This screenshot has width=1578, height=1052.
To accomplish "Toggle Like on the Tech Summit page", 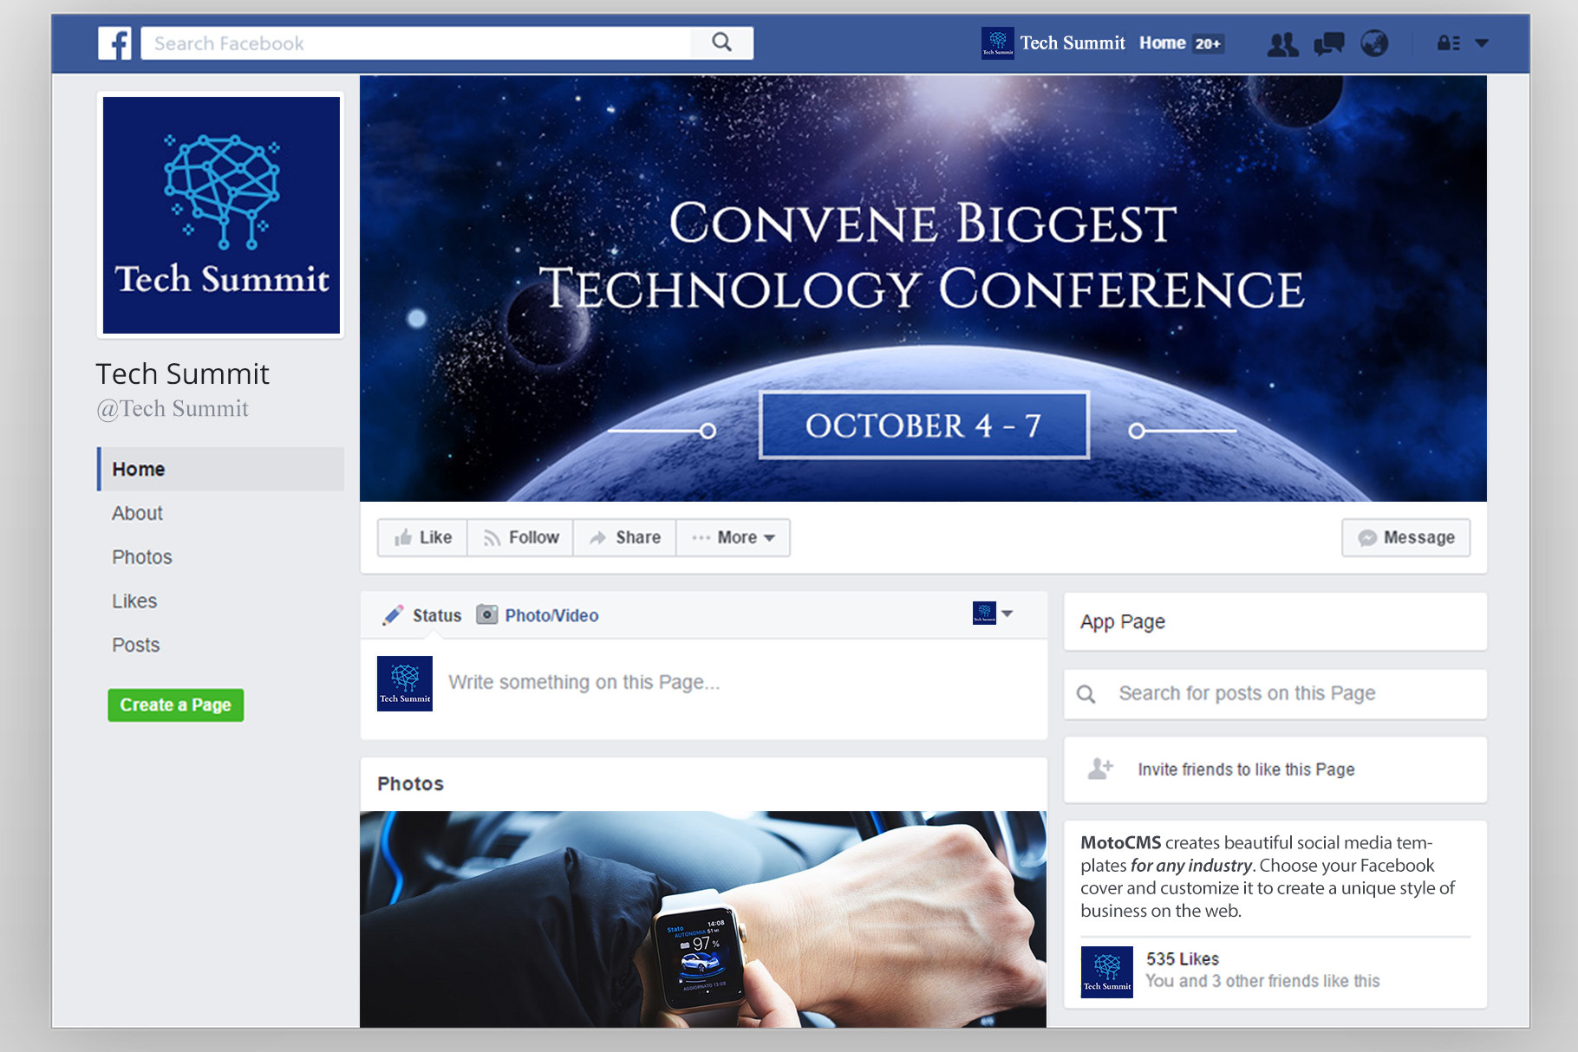I will point(423,537).
